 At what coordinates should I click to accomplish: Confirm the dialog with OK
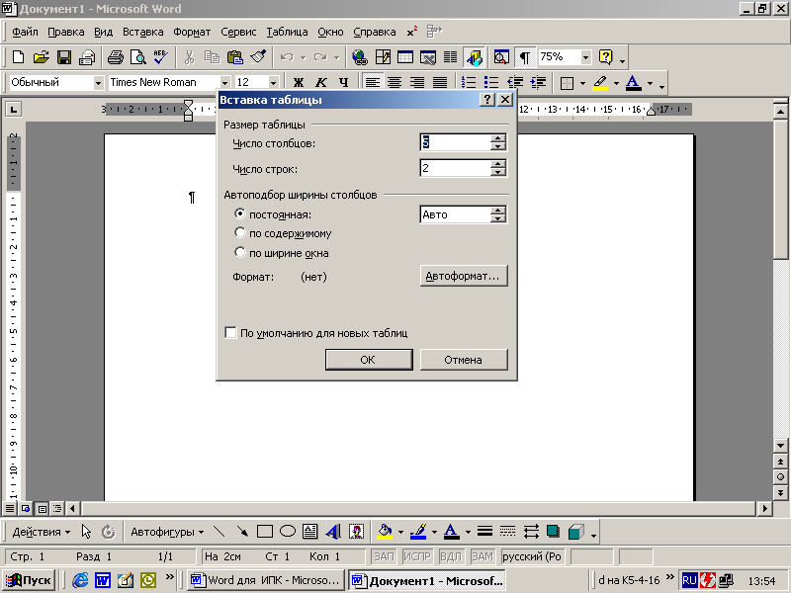(x=369, y=360)
